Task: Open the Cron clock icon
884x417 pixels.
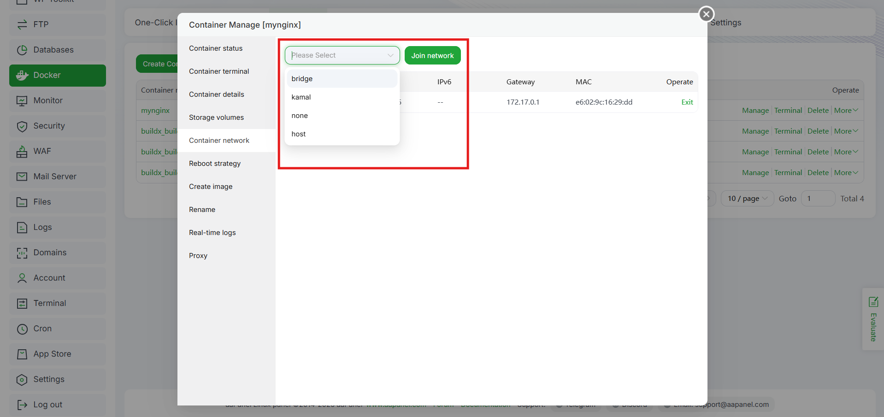Action: coord(22,329)
